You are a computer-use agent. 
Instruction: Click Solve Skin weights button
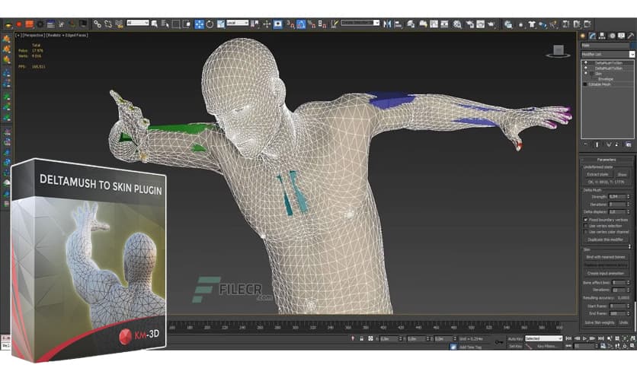(599, 322)
